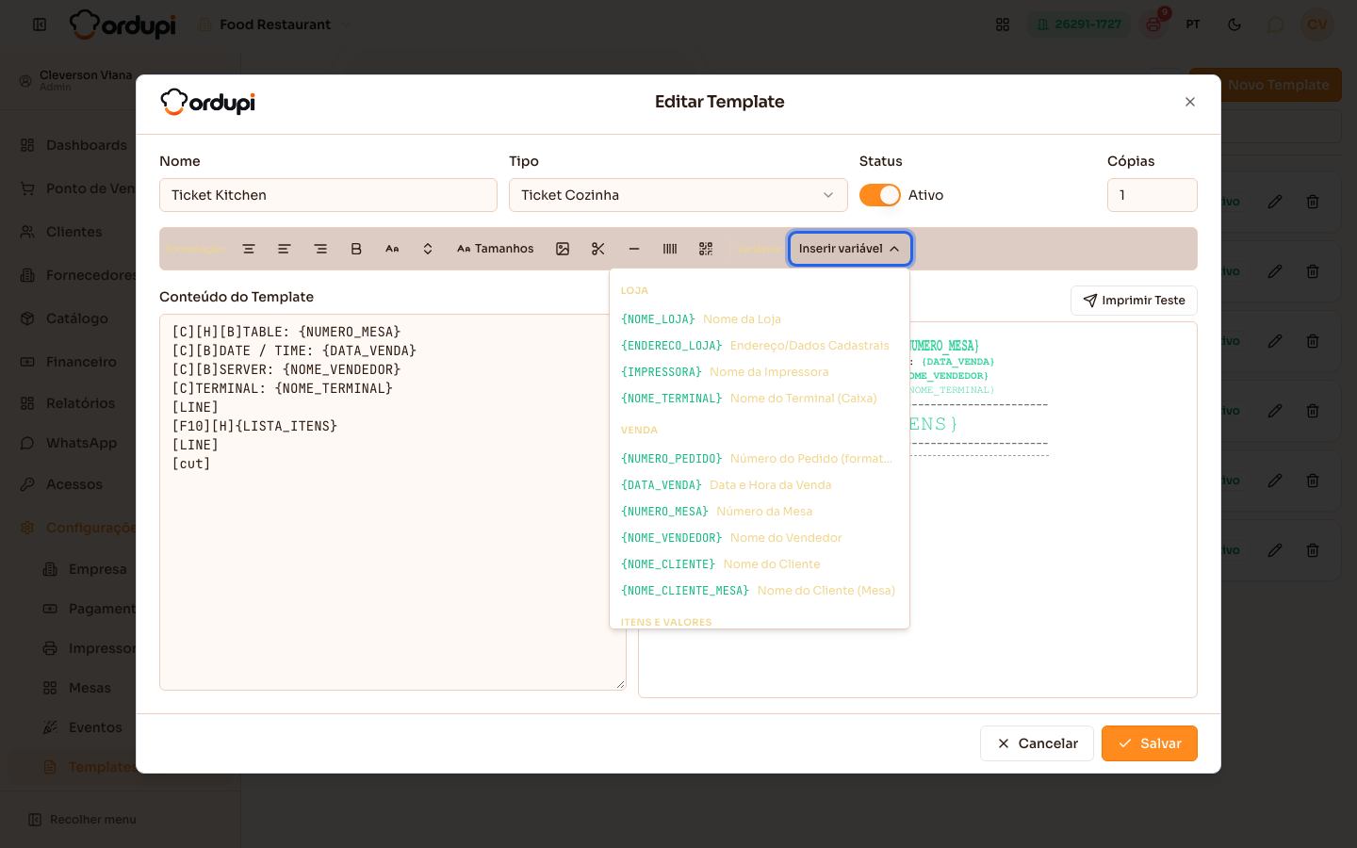The height and width of the screenshot is (848, 1357).
Task: Click Recolher menu at the sidebar bottom
Action: (82, 820)
